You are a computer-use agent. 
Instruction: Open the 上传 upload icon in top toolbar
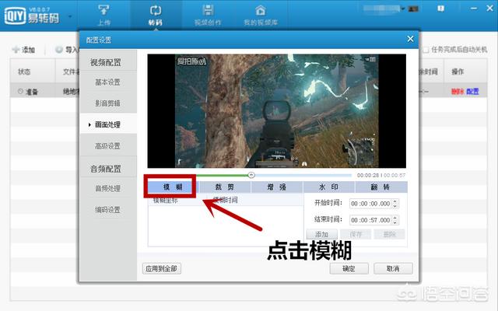pyautogui.click(x=103, y=15)
